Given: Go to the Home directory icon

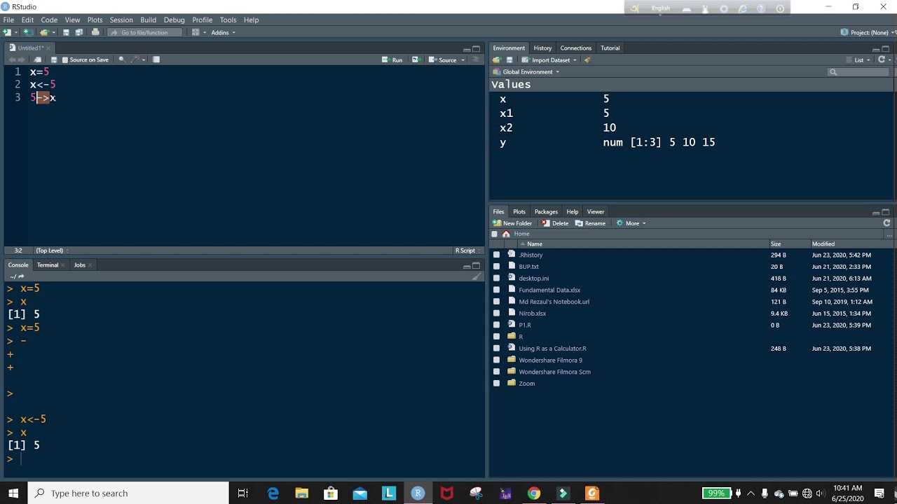Looking at the screenshot, I should pyautogui.click(x=506, y=234).
